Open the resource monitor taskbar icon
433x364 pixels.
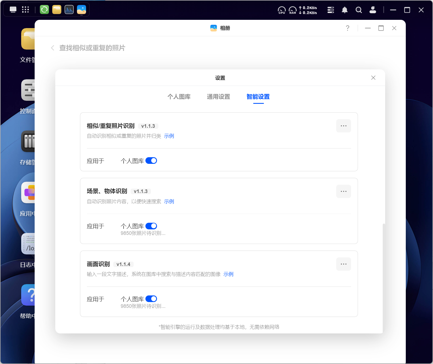pos(69,10)
